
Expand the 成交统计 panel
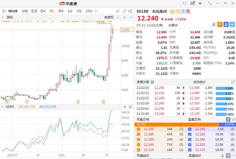[x=233, y=82]
